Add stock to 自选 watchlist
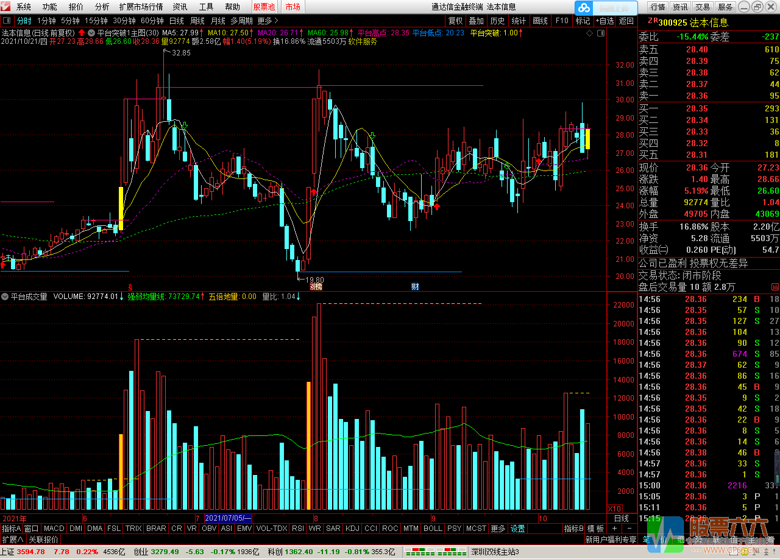Image resolution: width=780 pixels, height=559 pixels. tap(604, 21)
